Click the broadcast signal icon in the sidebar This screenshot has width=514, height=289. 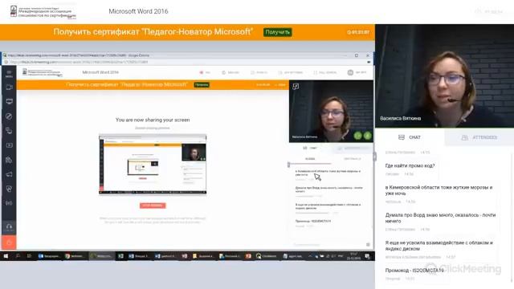(9, 203)
